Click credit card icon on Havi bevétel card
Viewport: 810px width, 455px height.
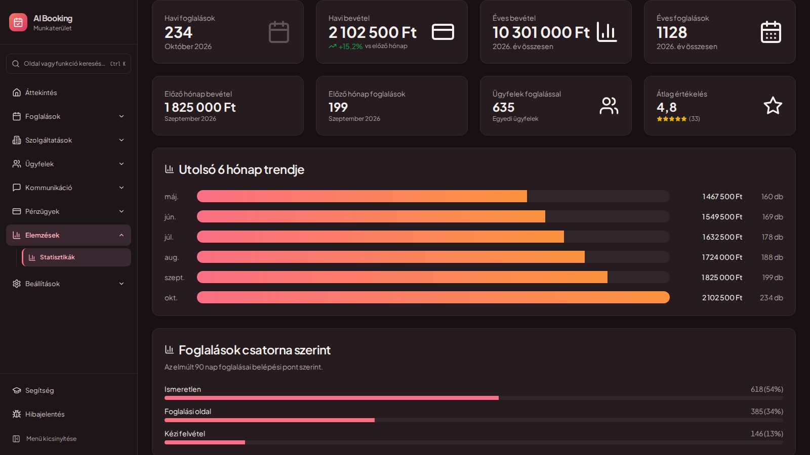[443, 32]
